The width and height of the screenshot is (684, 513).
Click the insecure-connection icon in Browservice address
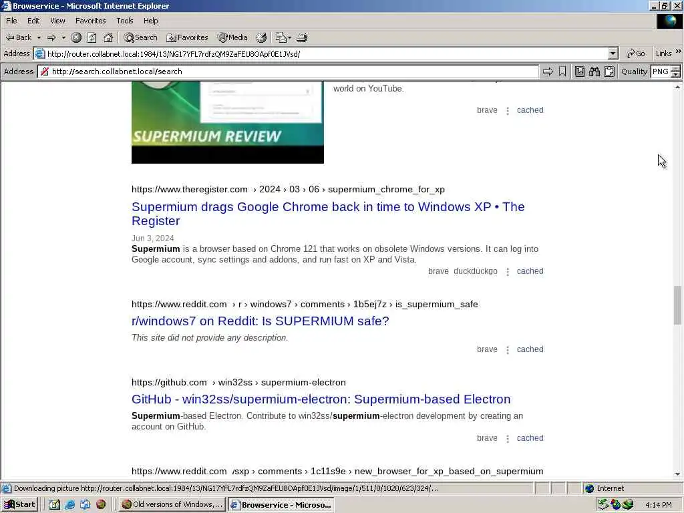pyautogui.click(x=45, y=71)
